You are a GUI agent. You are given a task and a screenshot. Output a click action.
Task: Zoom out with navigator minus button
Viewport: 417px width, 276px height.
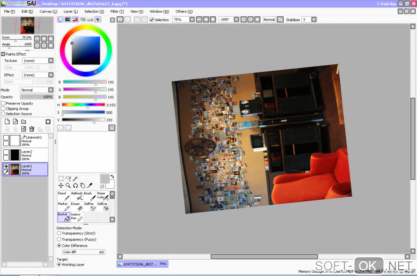[x=37, y=39]
